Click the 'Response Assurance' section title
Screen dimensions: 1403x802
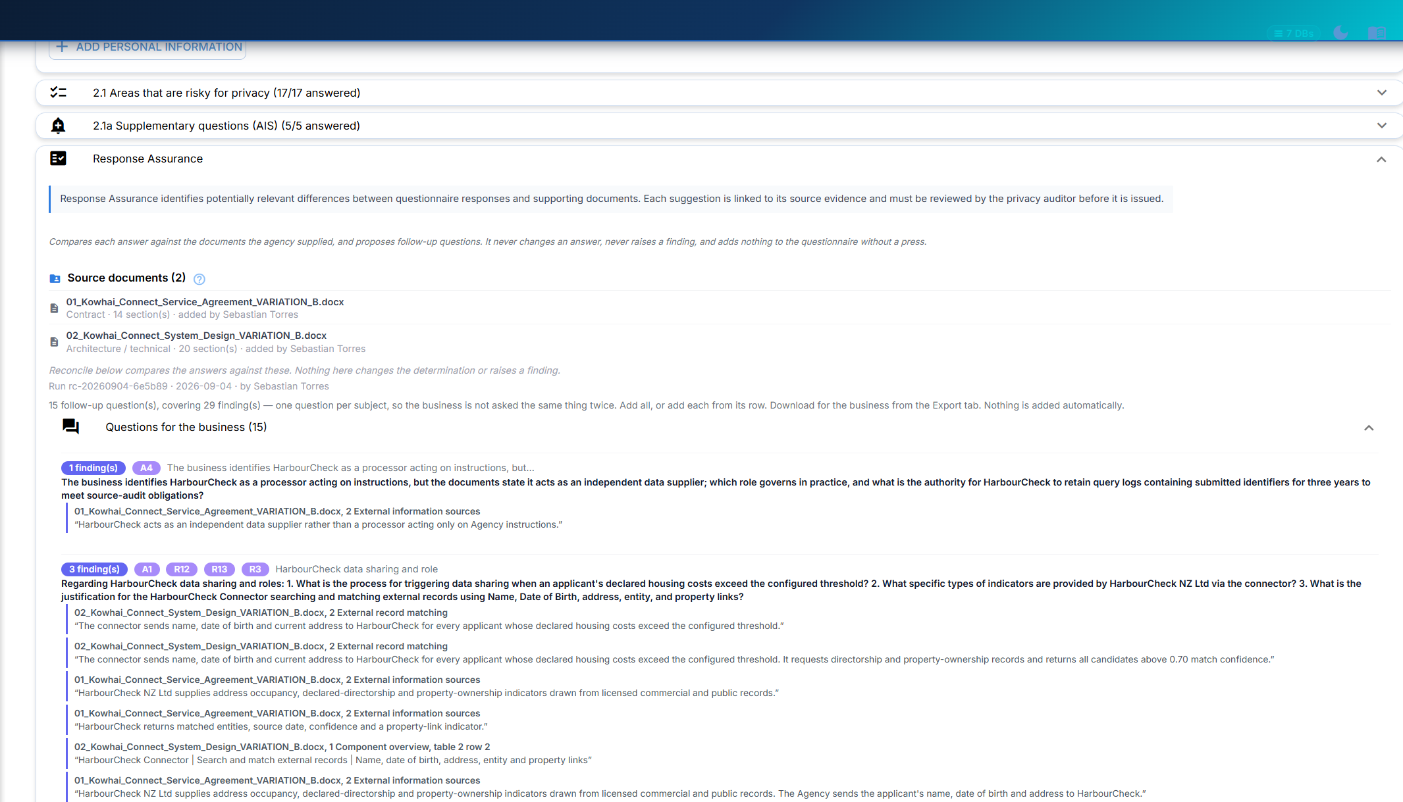(147, 159)
